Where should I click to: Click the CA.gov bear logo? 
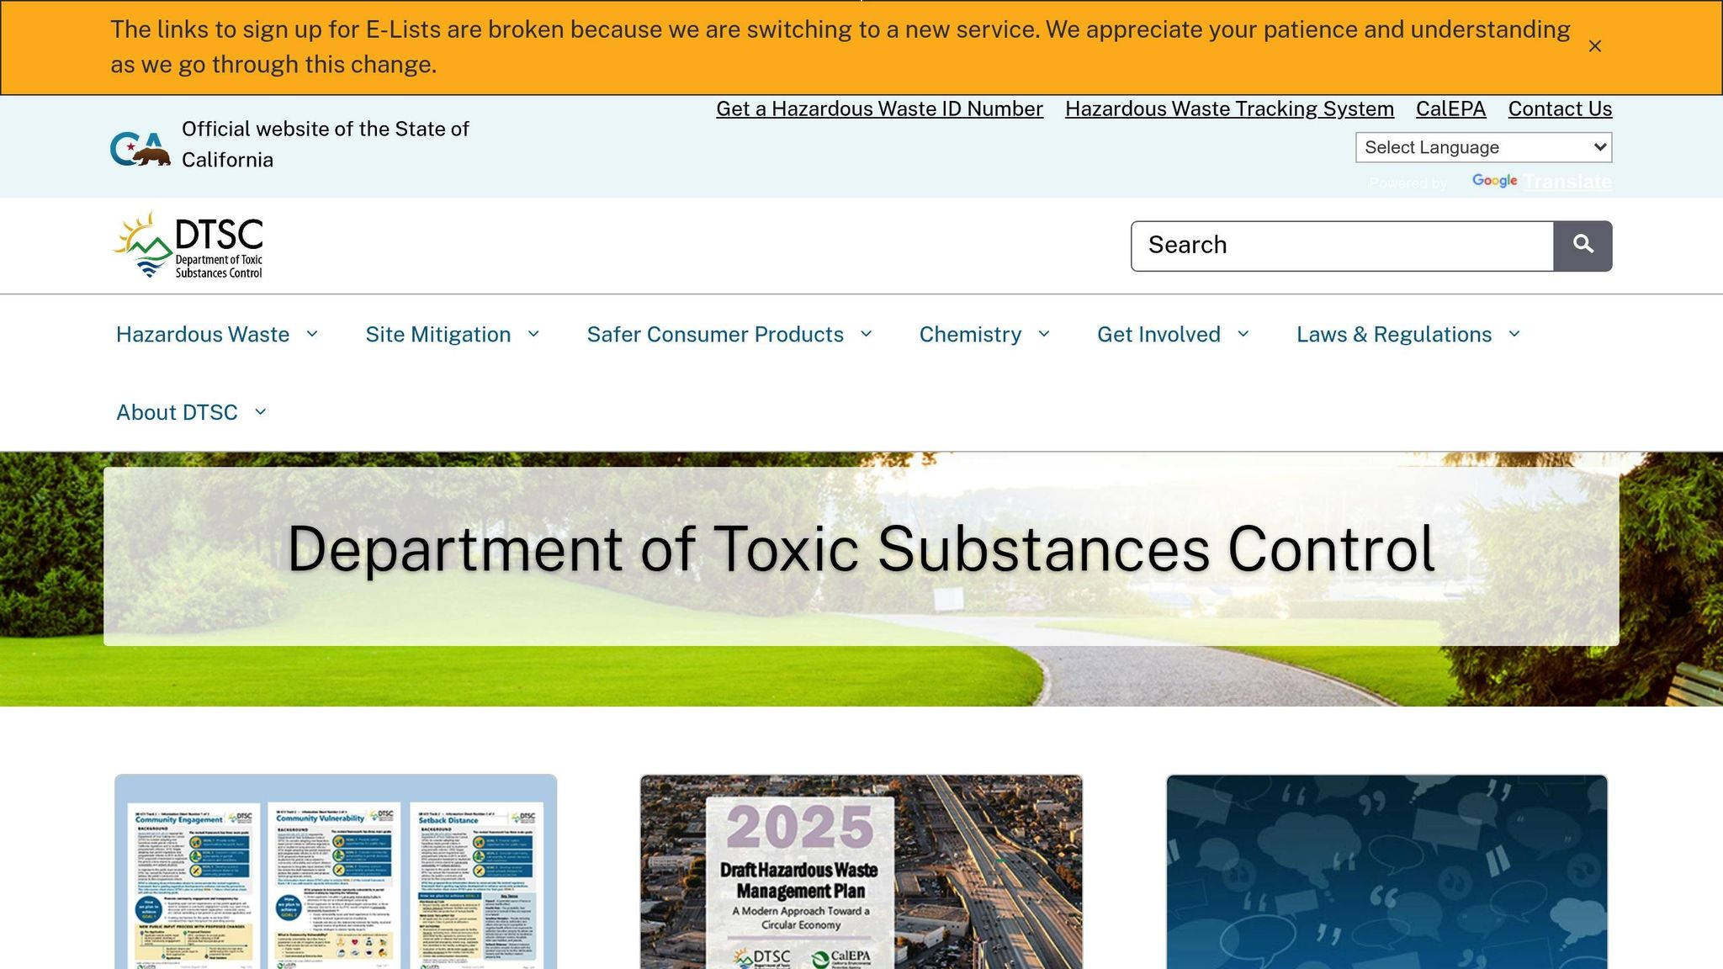coord(140,149)
